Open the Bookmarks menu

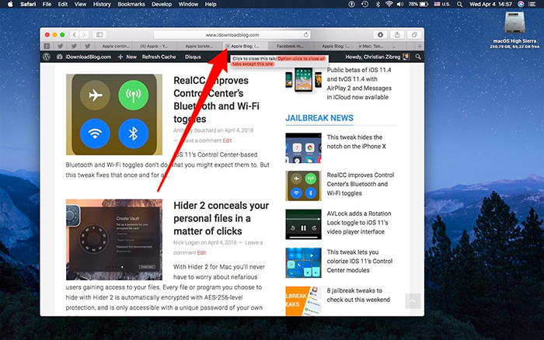point(131,4)
